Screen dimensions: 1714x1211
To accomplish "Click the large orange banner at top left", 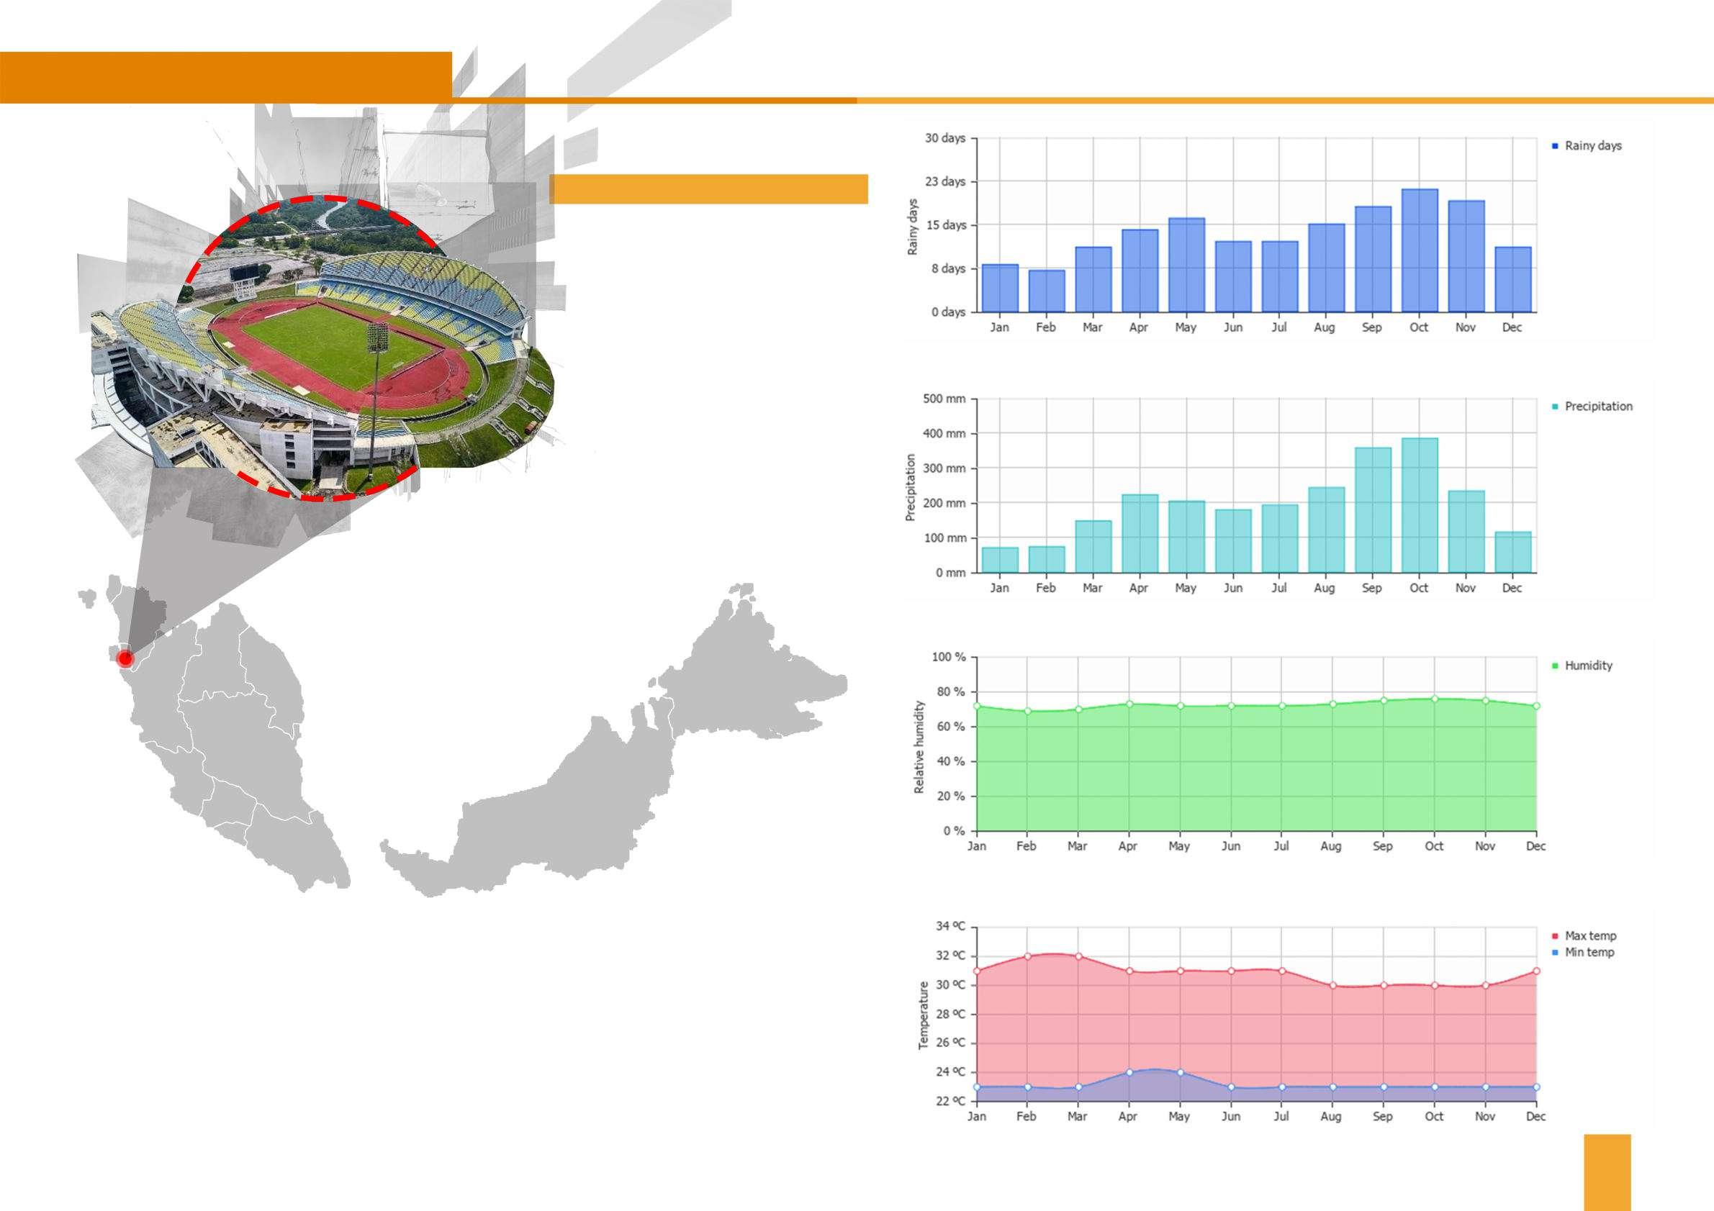I will point(225,77).
